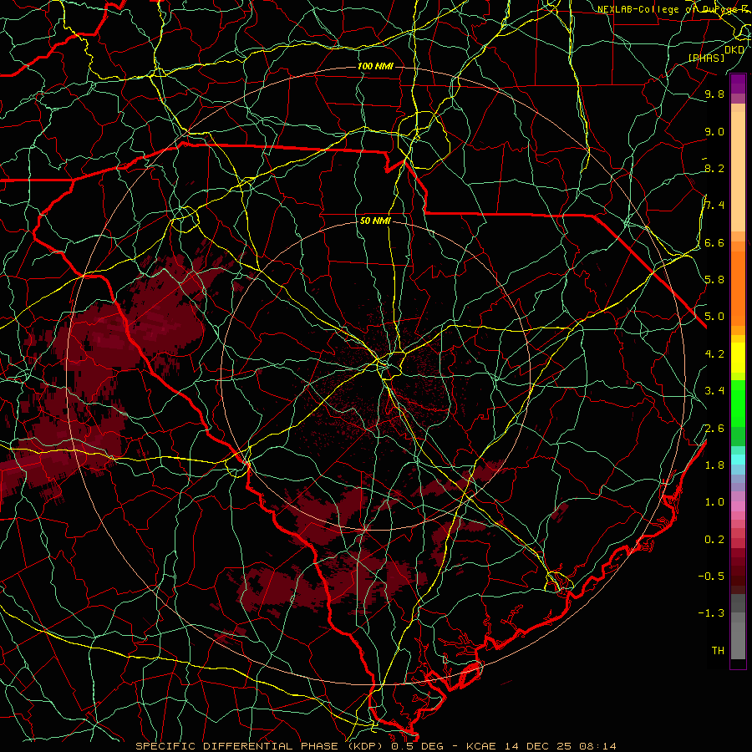Click the 0.2 scale value

coord(714,540)
